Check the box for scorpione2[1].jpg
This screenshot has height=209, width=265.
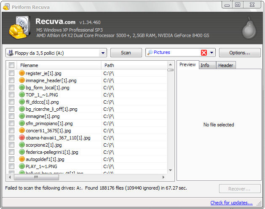tap(11, 145)
